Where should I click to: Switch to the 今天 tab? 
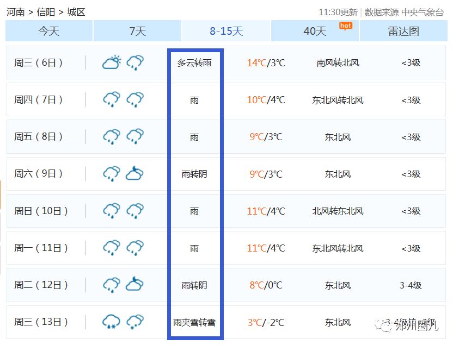point(49,31)
